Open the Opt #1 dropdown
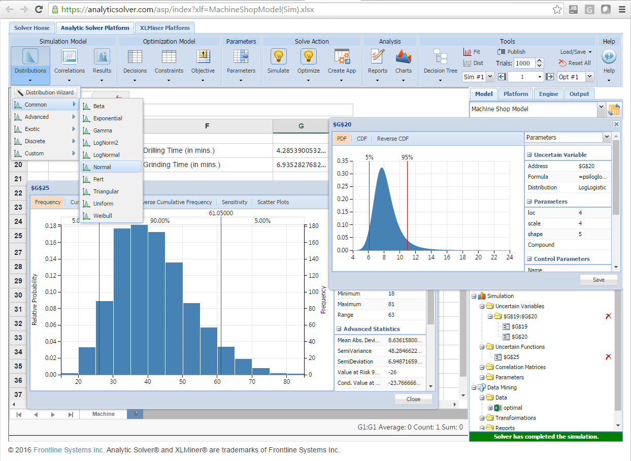Image resolution: width=631 pixels, height=461 pixels. pos(589,77)
